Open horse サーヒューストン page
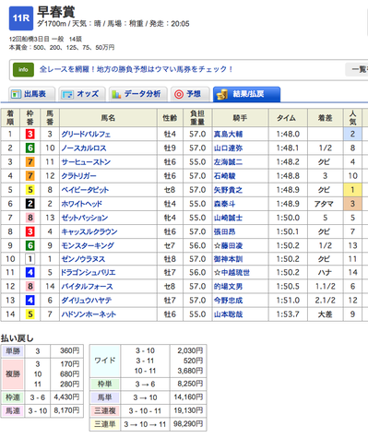The image size is (368, 438). 86,162
